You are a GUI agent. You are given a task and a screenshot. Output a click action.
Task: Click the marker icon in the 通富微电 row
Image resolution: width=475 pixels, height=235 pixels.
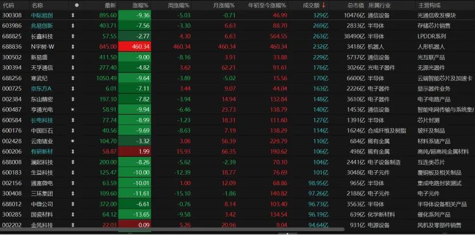coord(73,183)
